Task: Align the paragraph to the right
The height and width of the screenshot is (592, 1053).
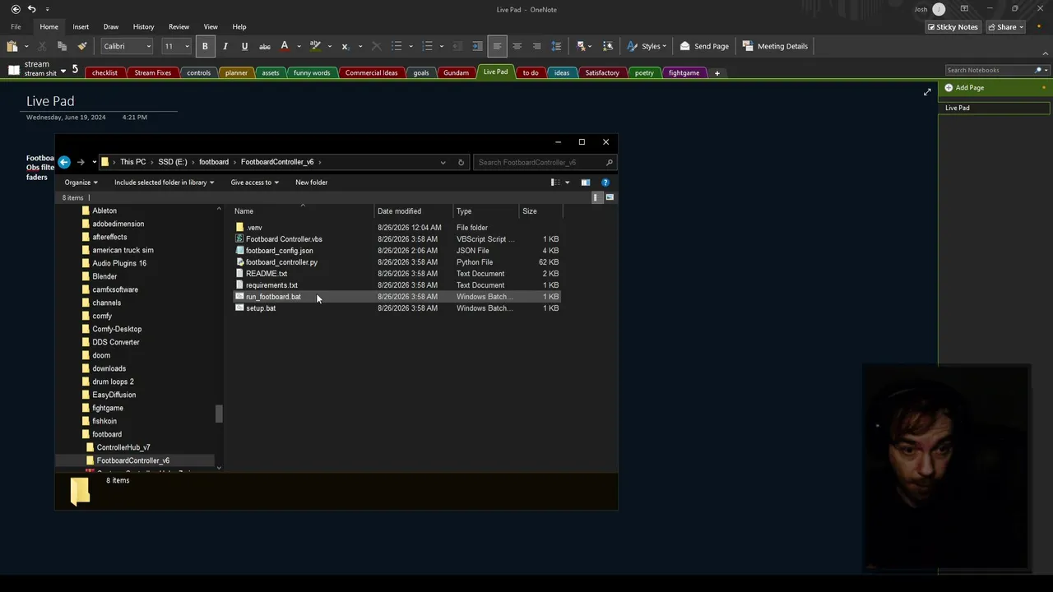Action: 536,46
